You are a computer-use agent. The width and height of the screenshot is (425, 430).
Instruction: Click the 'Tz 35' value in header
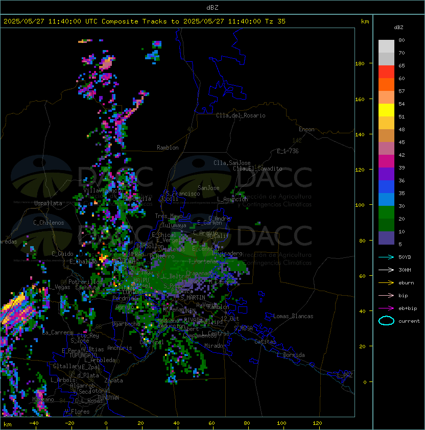click(275, 21)
